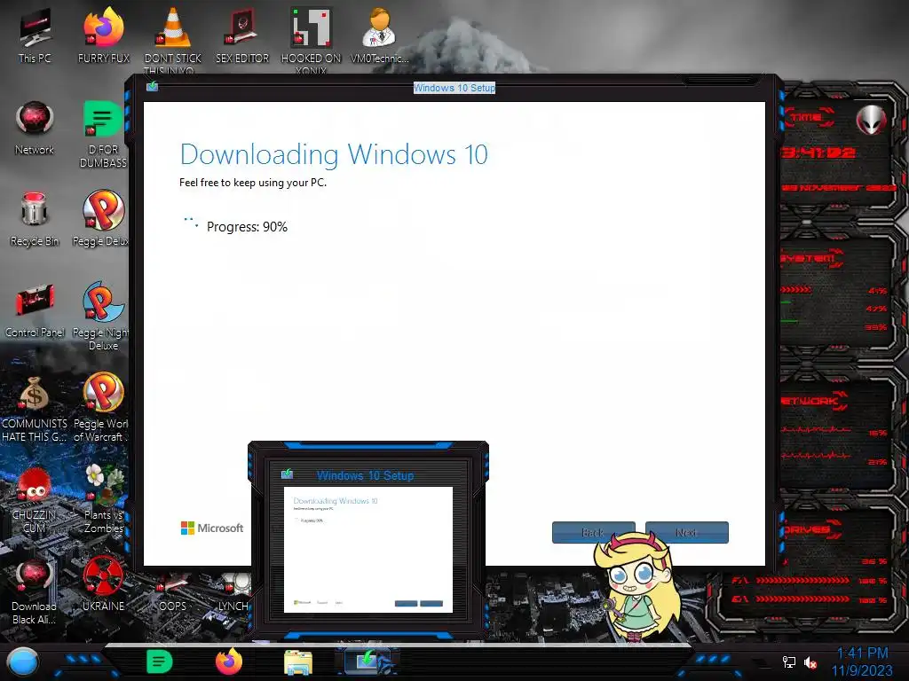Click the Back button in Setup
Image resolution: width=909 pixels, height=681 pixels.
[x=594, y=532]
